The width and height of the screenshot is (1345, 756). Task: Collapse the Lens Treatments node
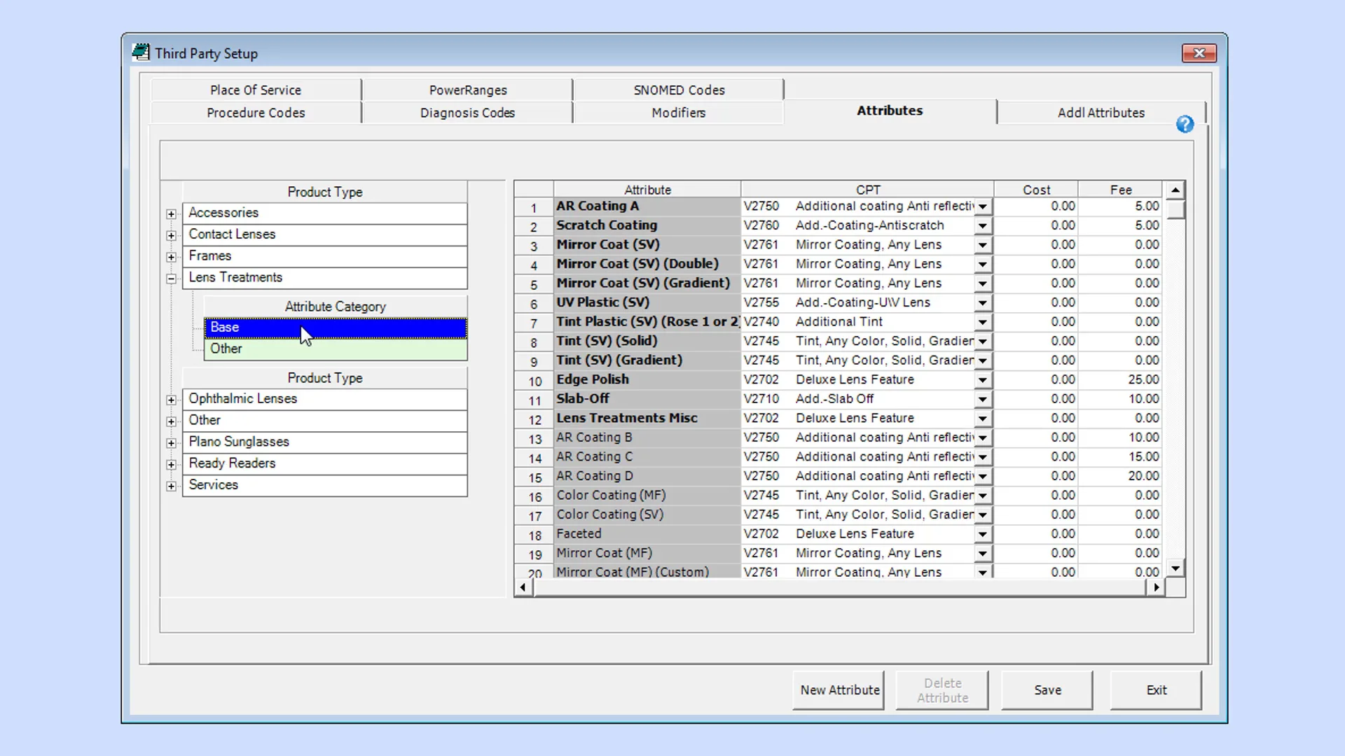tap(171, 279)
